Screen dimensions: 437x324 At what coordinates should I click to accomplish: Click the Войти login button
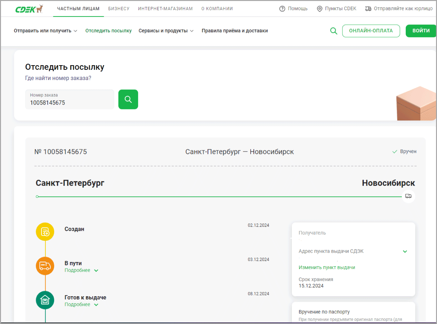coord(421,31)
